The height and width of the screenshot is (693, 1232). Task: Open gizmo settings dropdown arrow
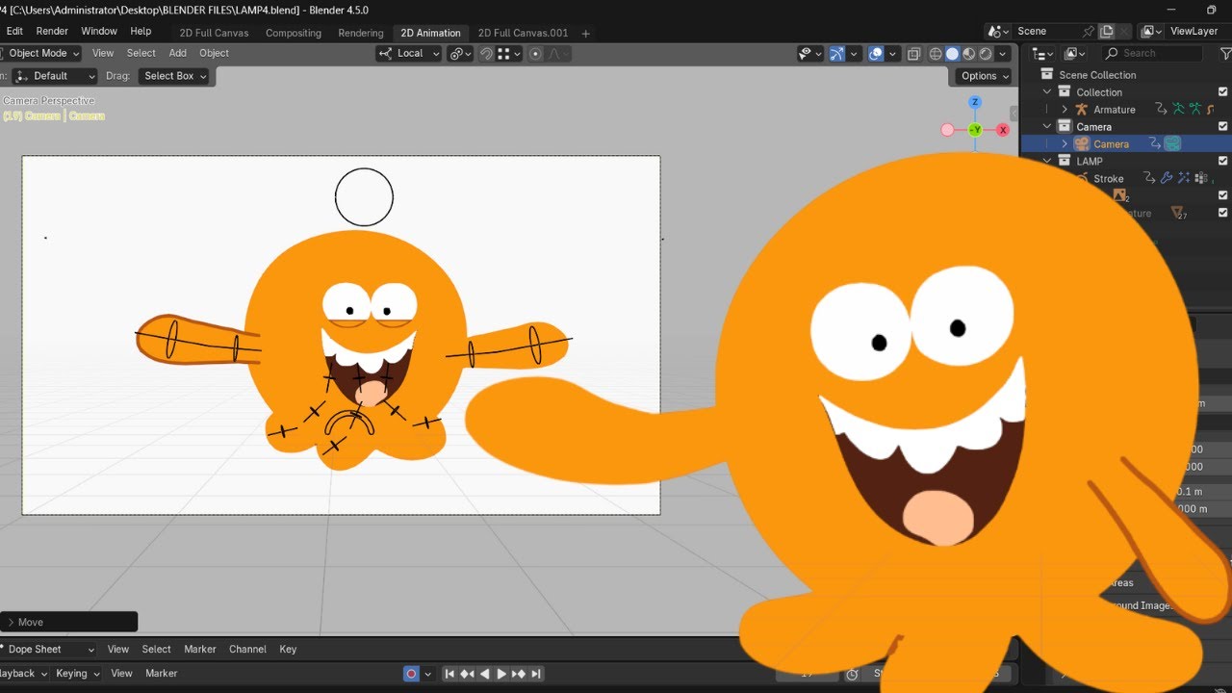tap(855, 54)
